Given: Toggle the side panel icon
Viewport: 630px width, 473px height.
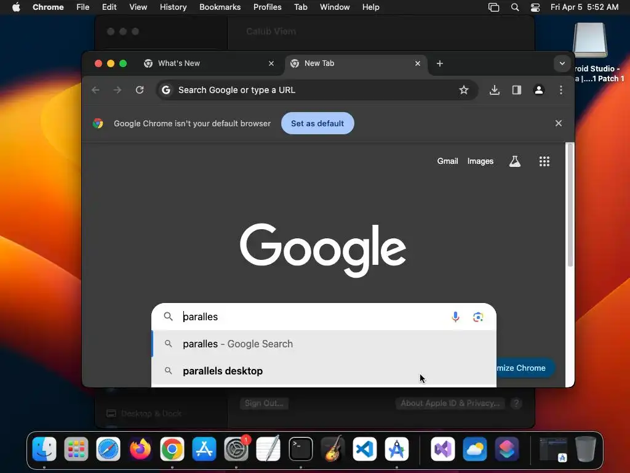Looking at the screenshot, I should click(517, 90).
